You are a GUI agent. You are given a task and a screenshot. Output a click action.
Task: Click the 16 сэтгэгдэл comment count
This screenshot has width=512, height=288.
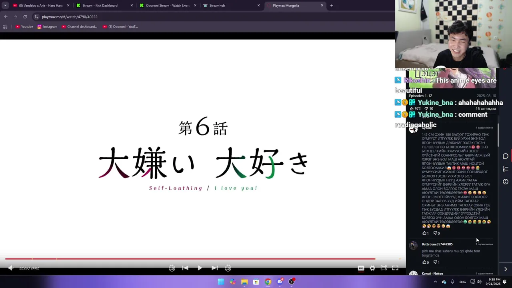(486, 108)
